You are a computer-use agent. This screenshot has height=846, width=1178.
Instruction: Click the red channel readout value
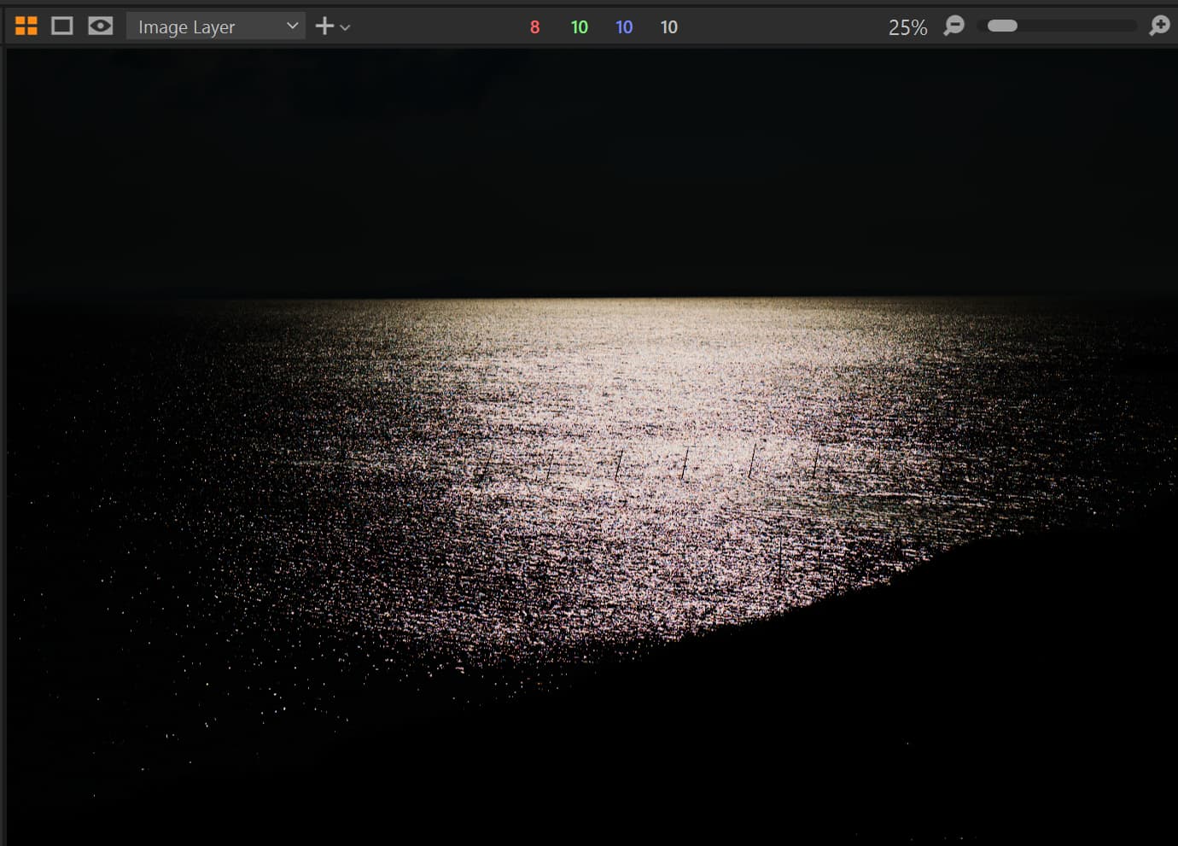click(x=534, y=27)
